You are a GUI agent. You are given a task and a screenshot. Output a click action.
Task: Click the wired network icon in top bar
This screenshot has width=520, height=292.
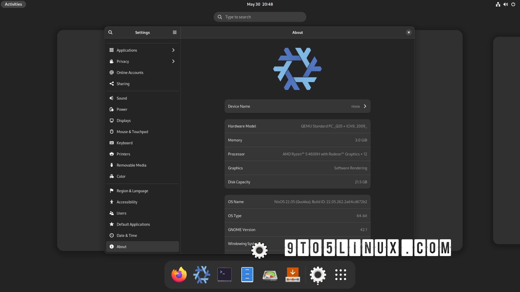point(498,4)
